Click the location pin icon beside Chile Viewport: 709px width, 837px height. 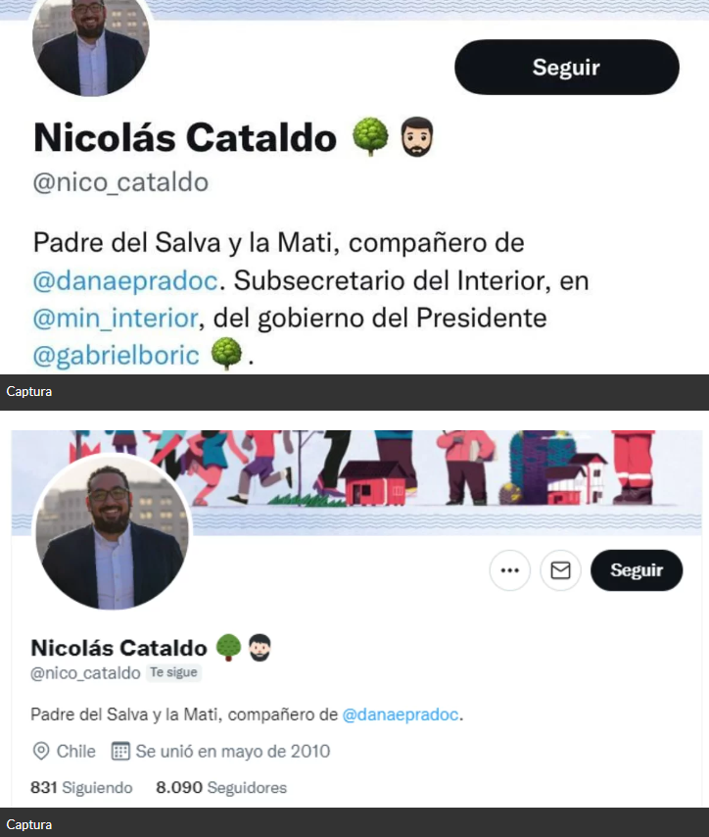click(x=41, y=751)
